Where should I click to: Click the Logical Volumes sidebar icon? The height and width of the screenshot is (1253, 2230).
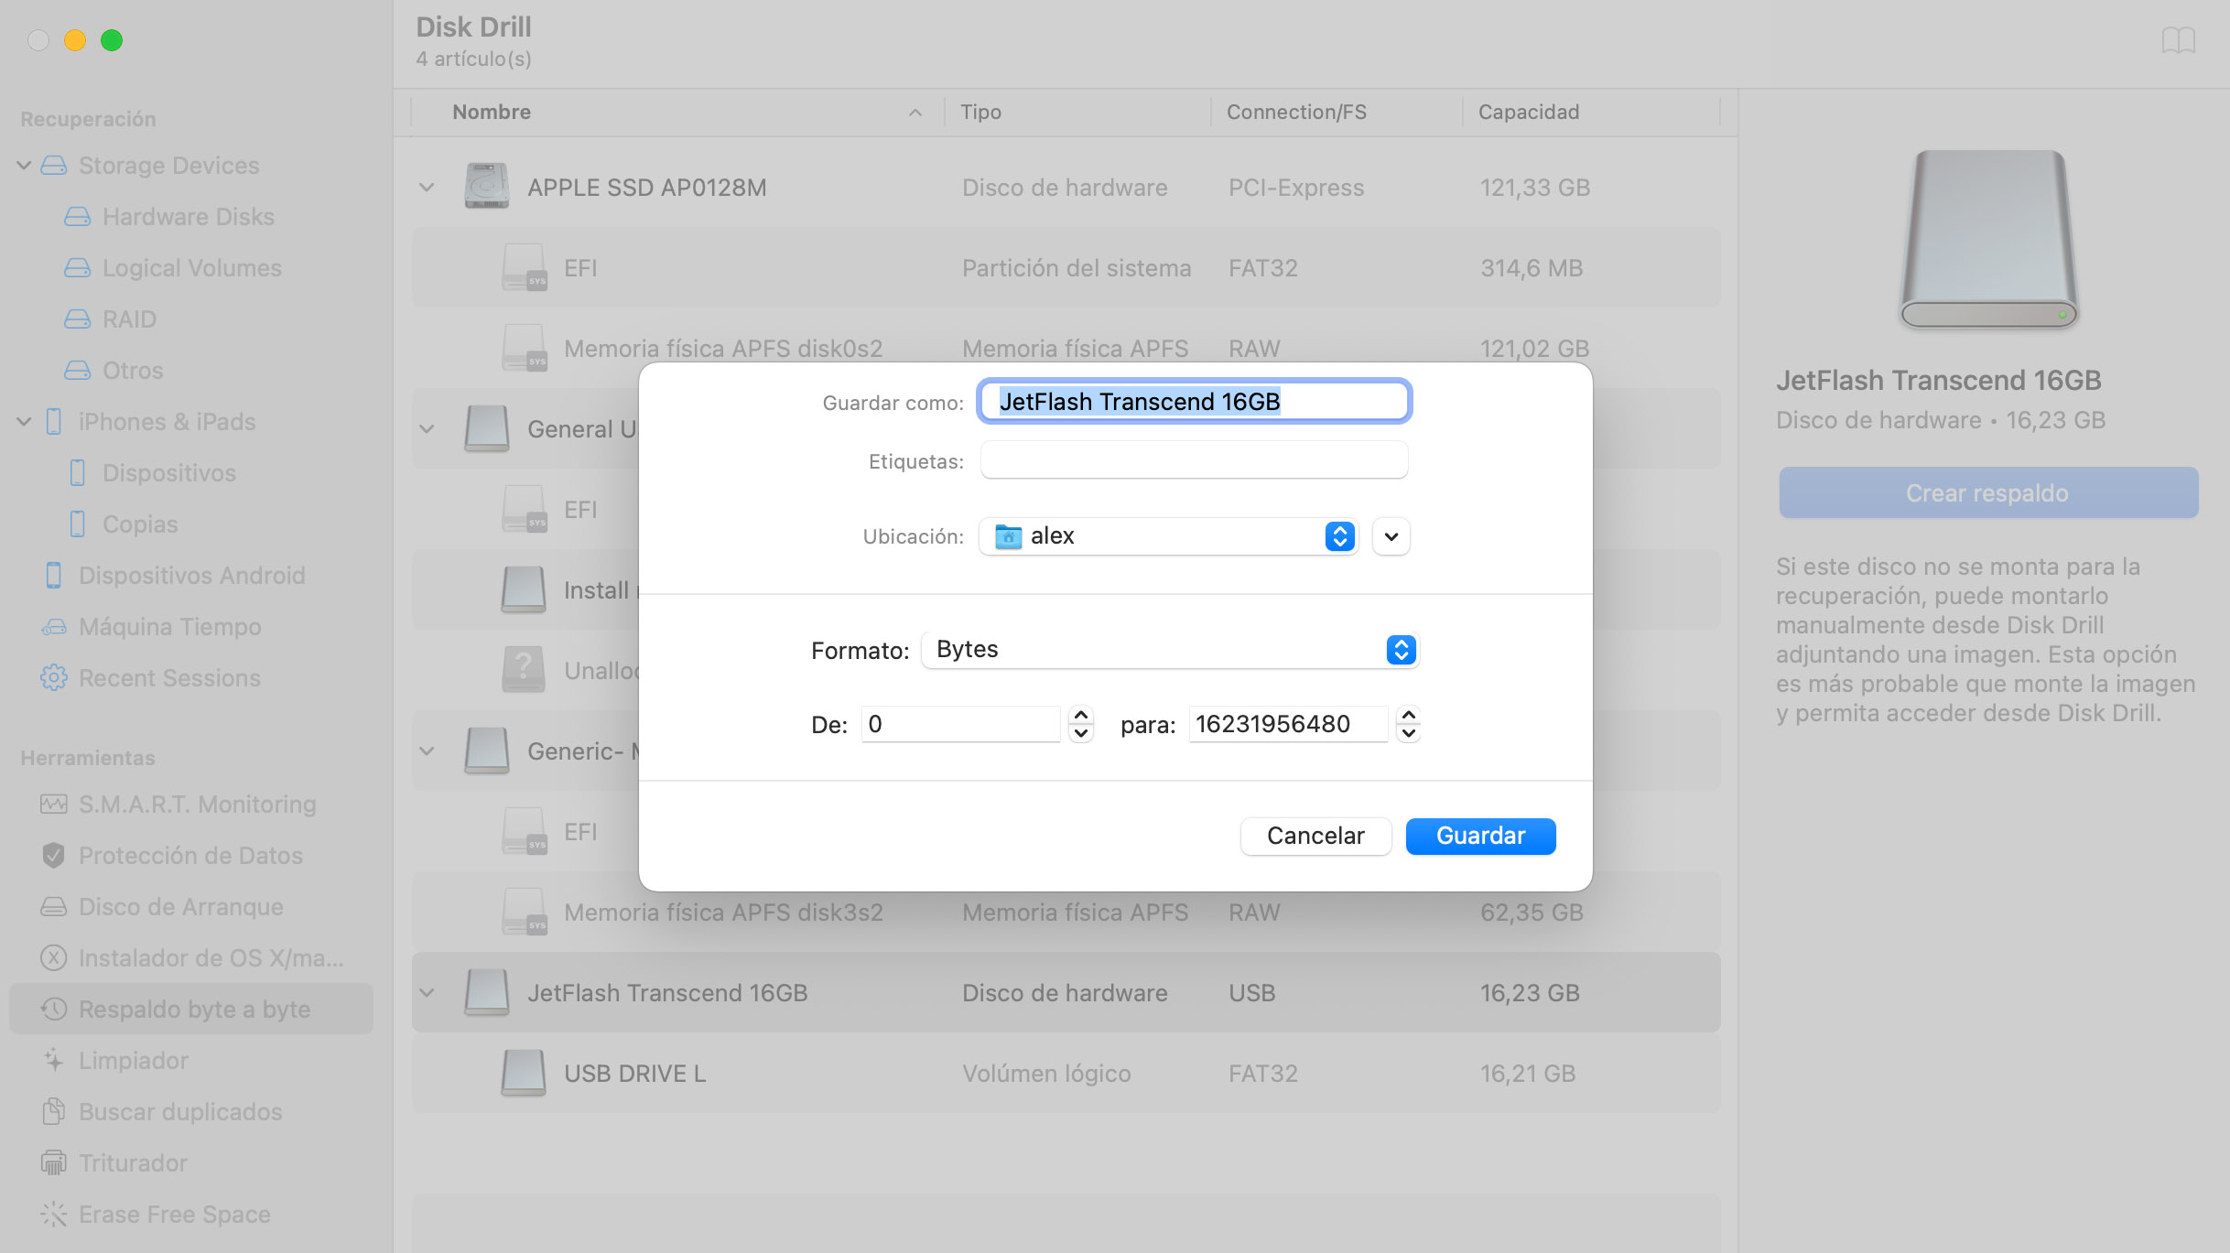click(x=78, y=268)
